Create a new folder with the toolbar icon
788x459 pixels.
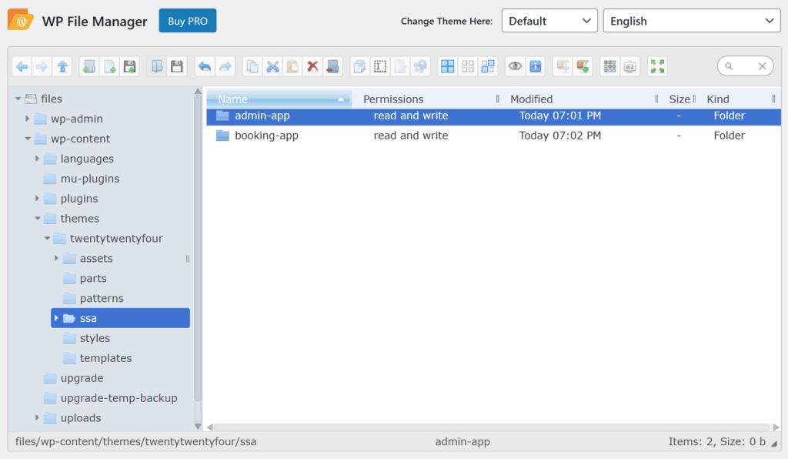pos(88,66)
